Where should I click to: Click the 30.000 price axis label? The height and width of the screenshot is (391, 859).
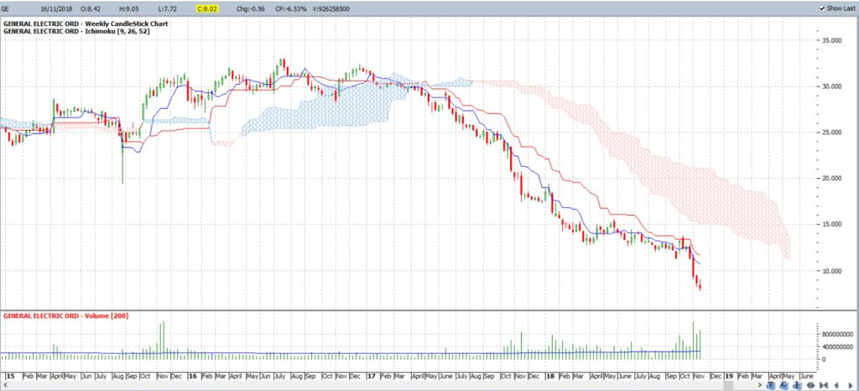coord(830,86)
